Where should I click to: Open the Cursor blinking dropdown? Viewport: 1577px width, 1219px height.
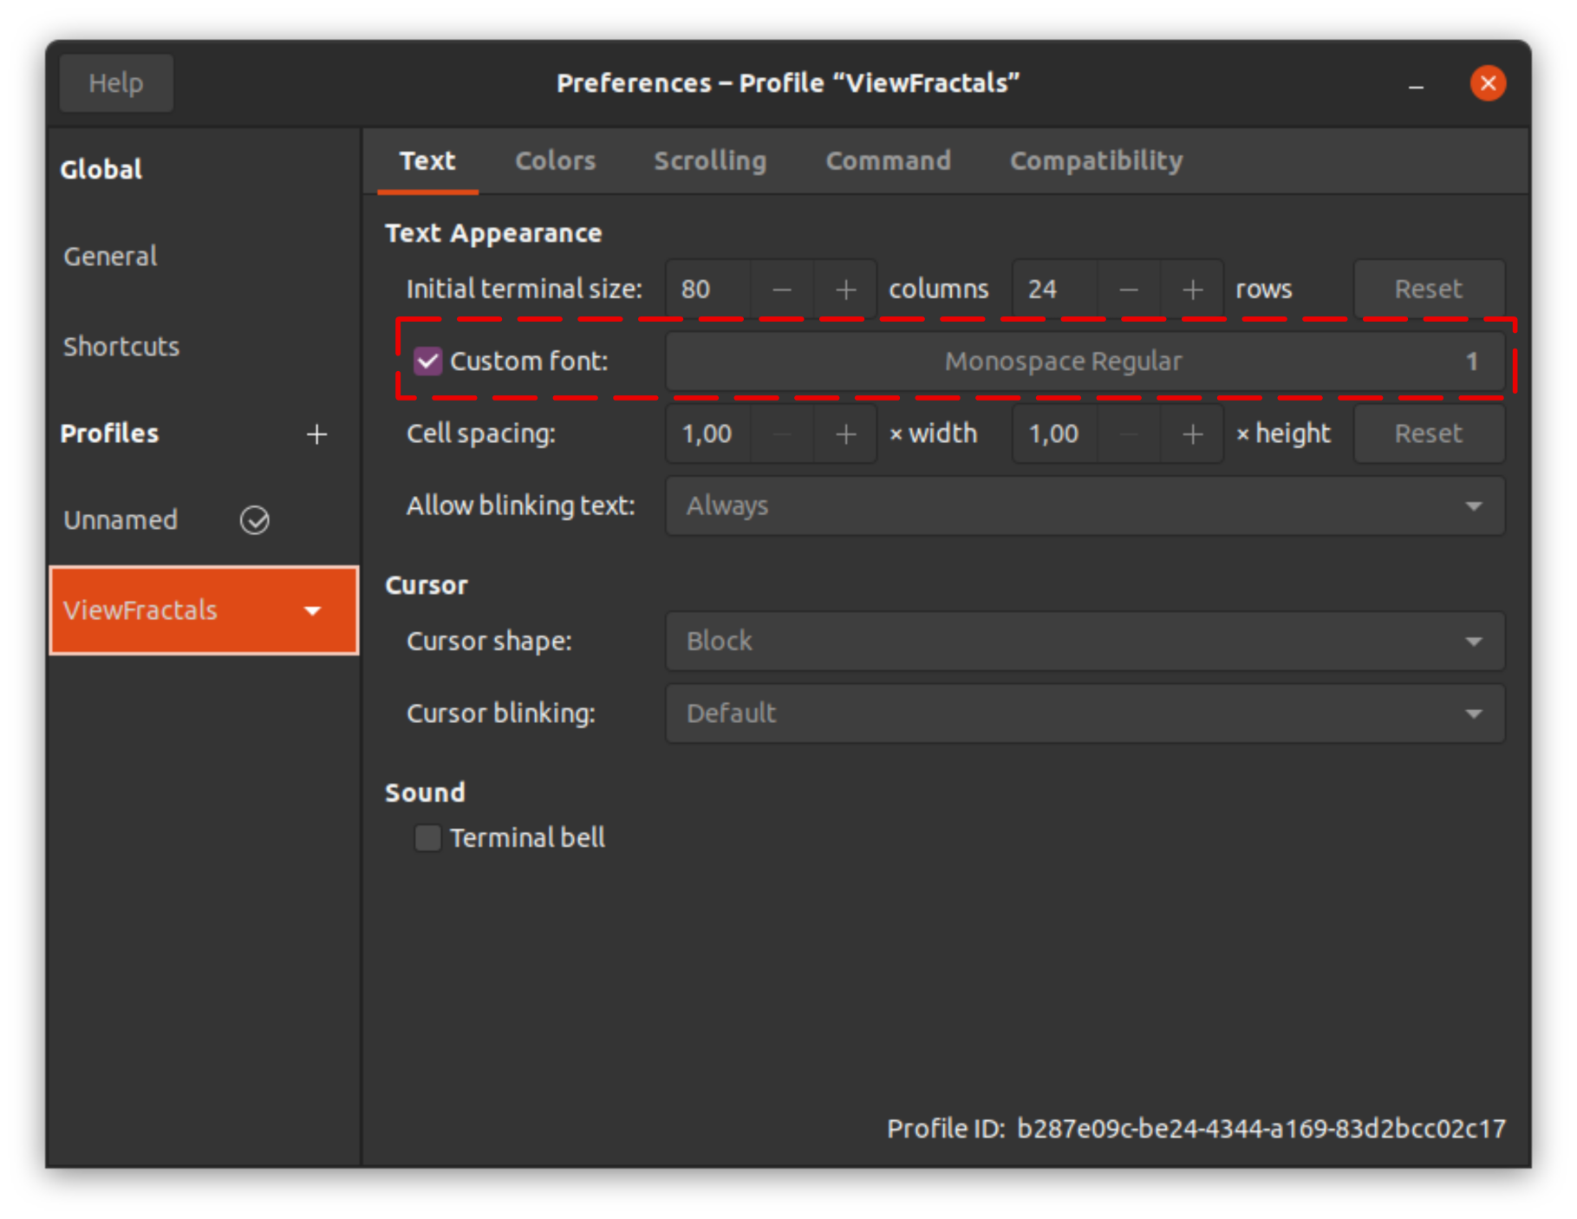pos(1085,714)
